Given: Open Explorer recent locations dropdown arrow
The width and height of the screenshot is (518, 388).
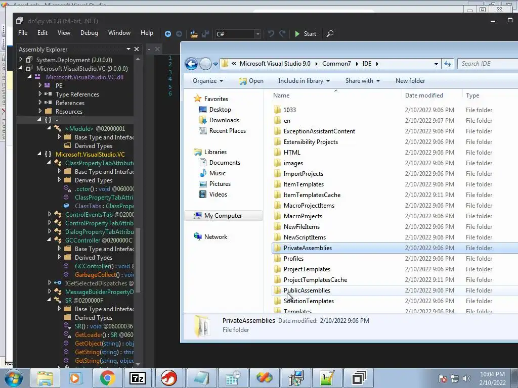Looking at the screenshot, I should pyautogui.click(x=215, y=64).
